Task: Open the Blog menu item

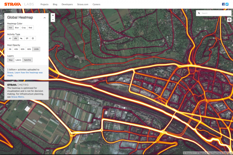Action: 55,4
